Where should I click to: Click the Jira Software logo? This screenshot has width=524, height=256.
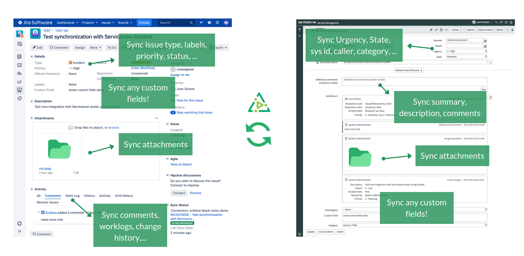point(35,23)
